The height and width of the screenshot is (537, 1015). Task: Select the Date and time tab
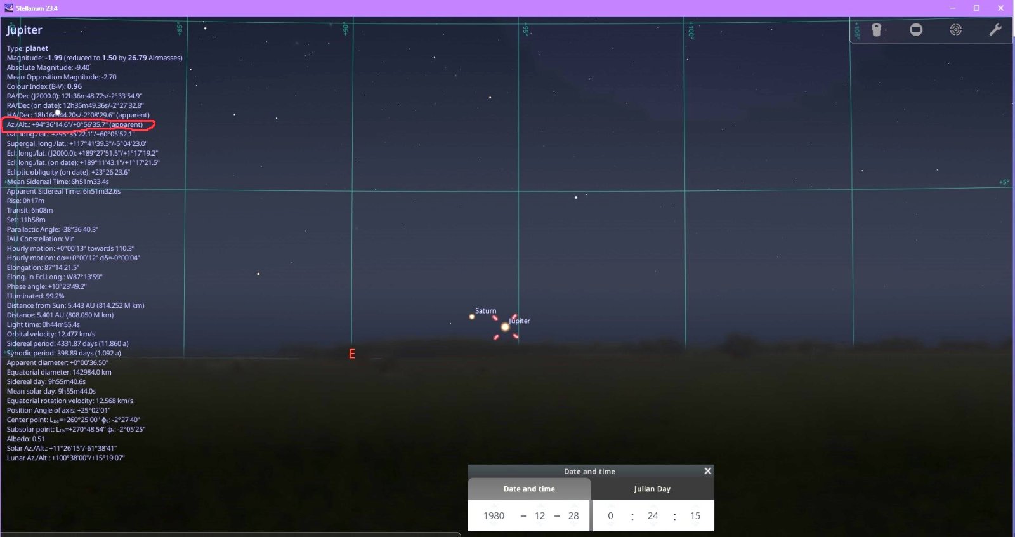tap(529, 489)
